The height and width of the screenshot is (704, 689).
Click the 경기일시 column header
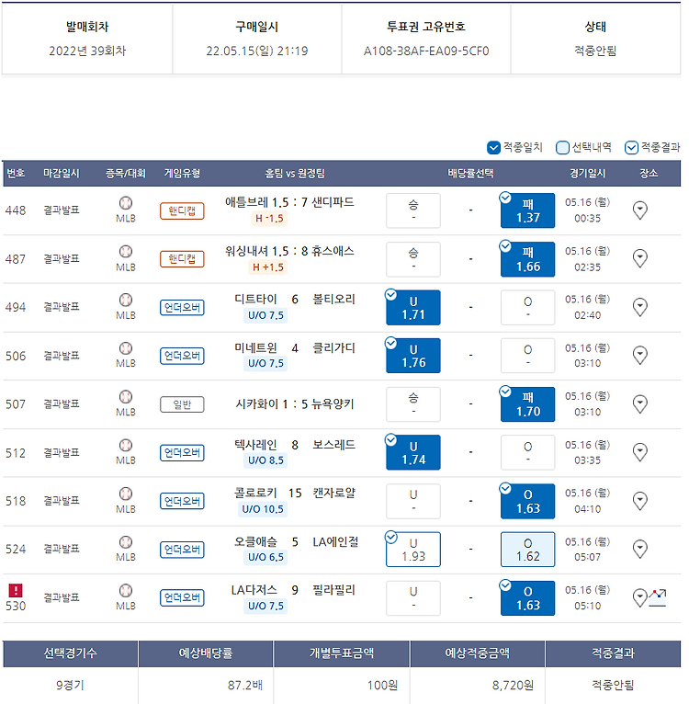coord(588,174)
